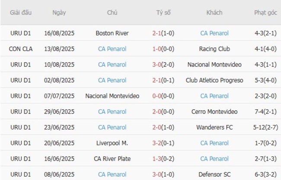Viewport: 281px width, 180px height.
Task: Click Wanderers FC in the away column
Action: 214,127
